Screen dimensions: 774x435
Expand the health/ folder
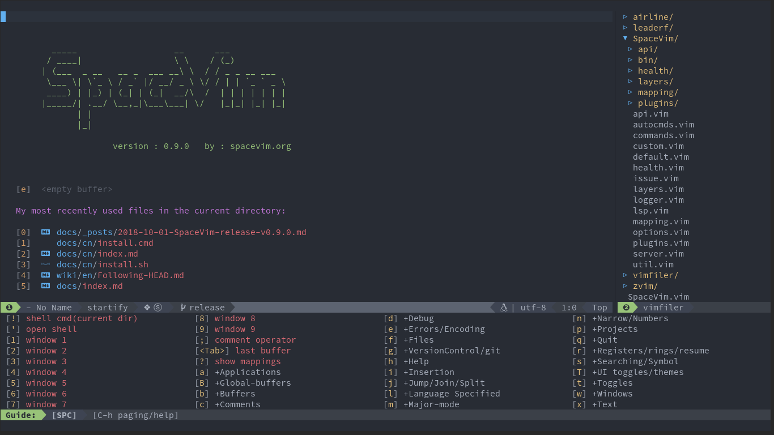pos(631,71)
